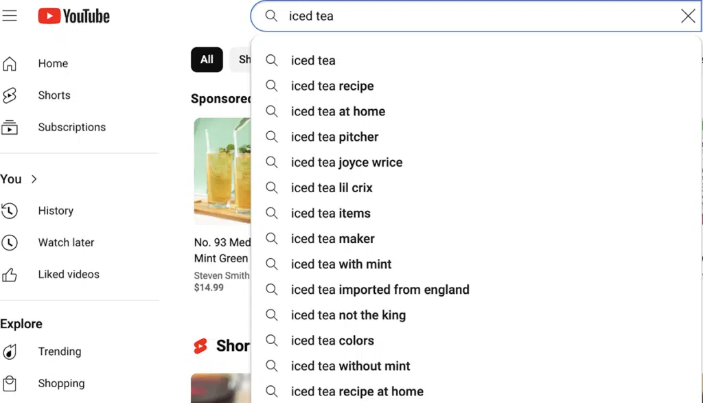
Task: Open the Watch later playlist
Action: pyautogui.click(x=66, y=242)
